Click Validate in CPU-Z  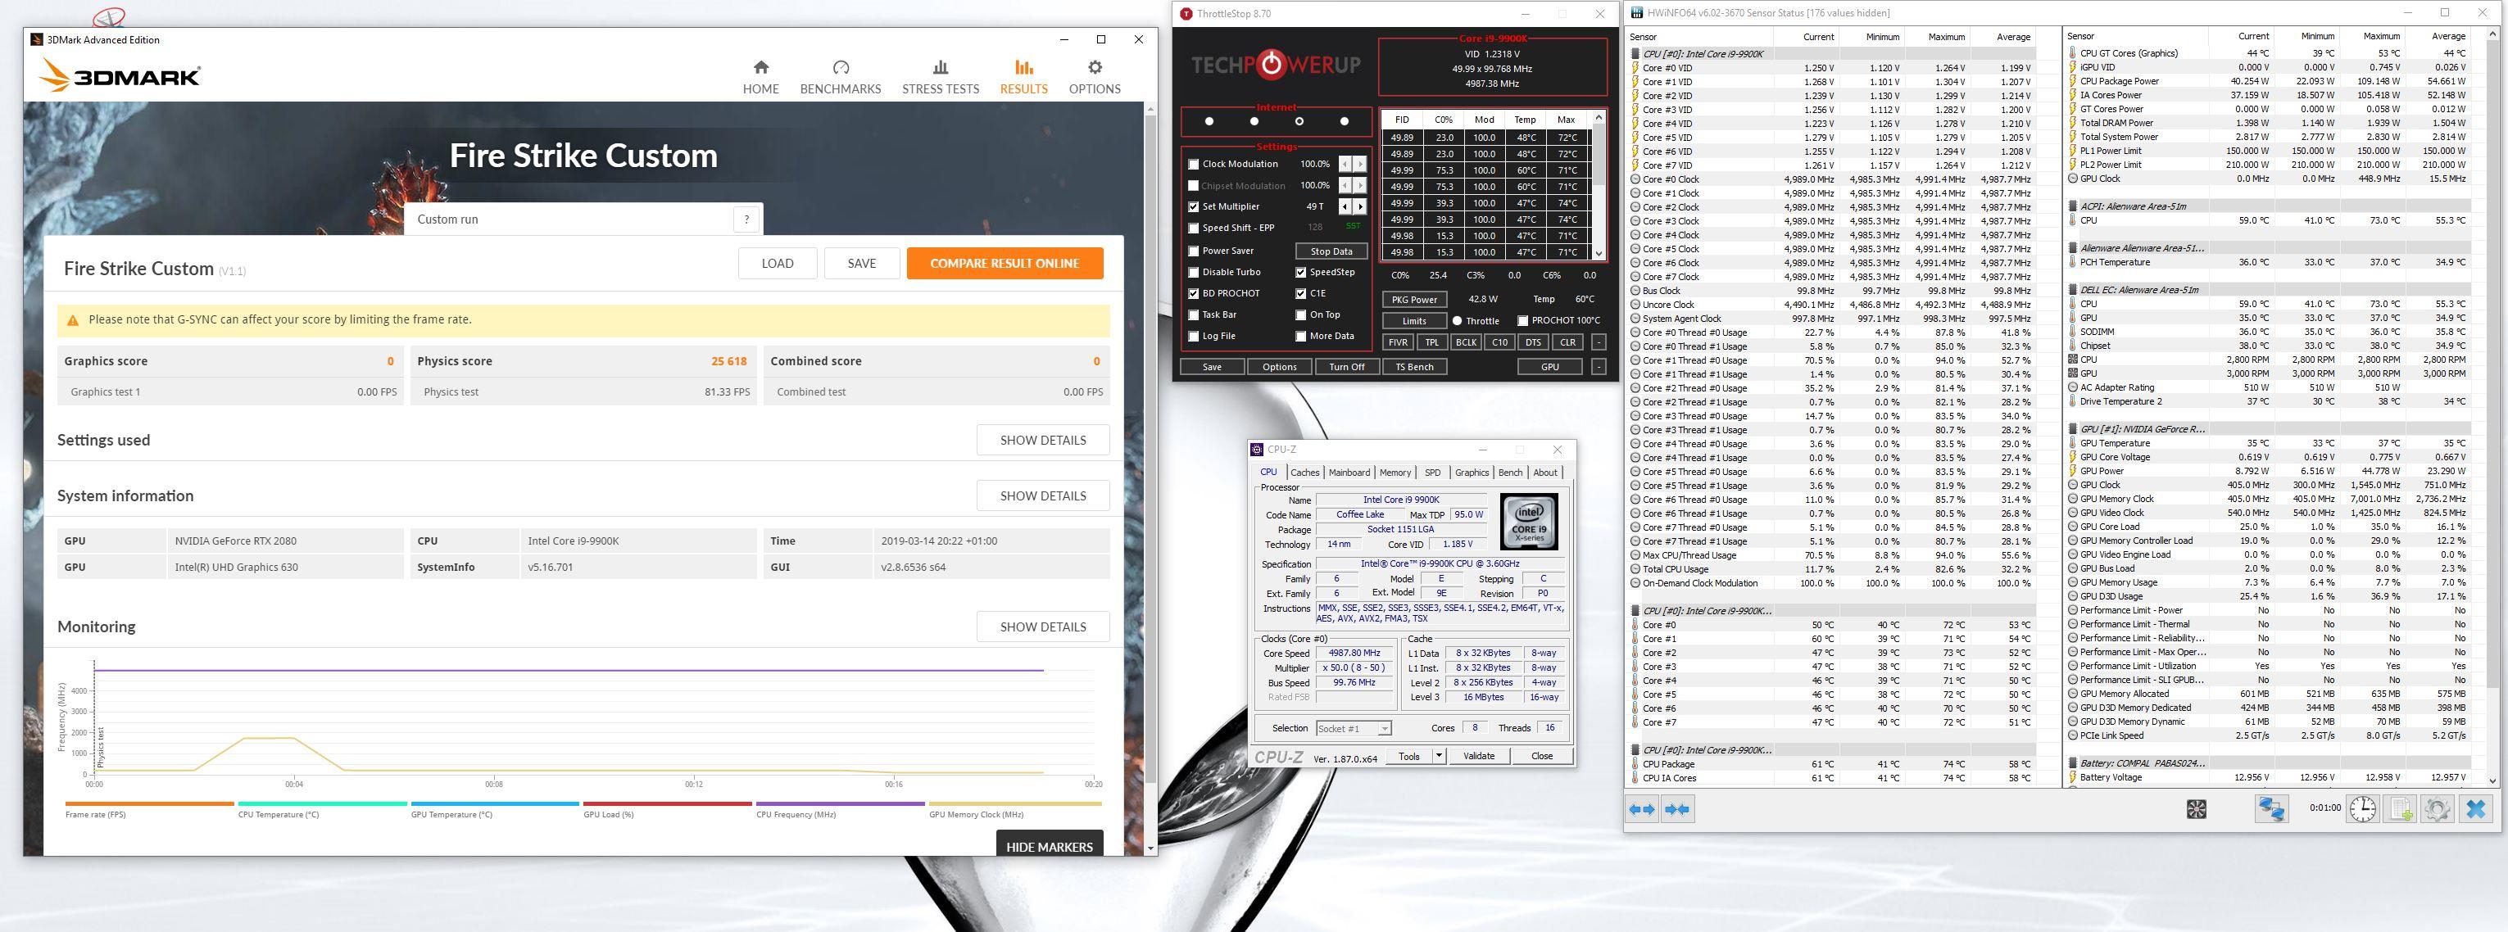pos(1479,756)
